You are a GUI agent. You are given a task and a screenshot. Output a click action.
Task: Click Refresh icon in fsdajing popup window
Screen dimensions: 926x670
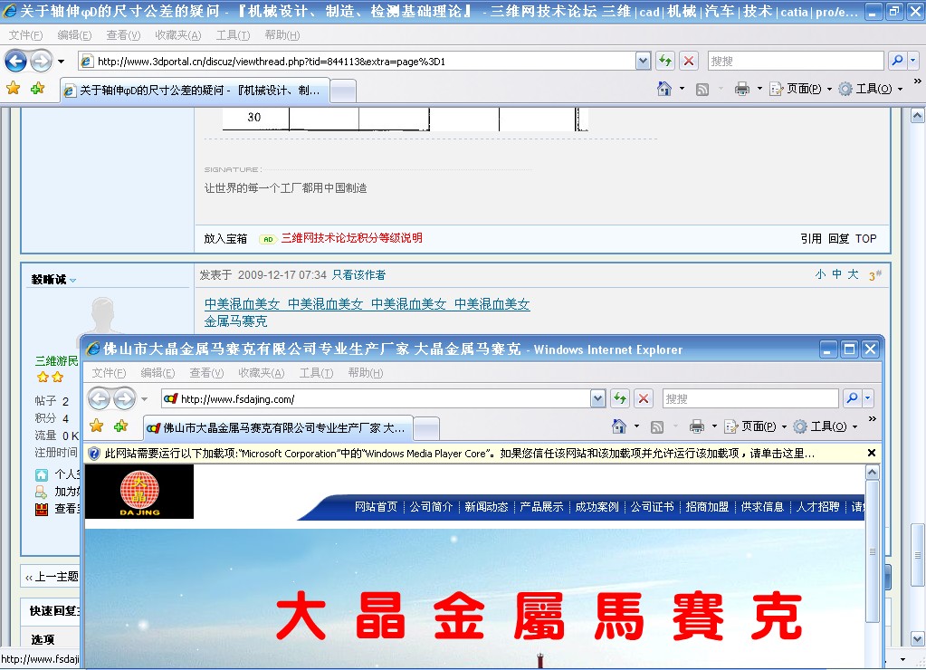pos(619,398)
